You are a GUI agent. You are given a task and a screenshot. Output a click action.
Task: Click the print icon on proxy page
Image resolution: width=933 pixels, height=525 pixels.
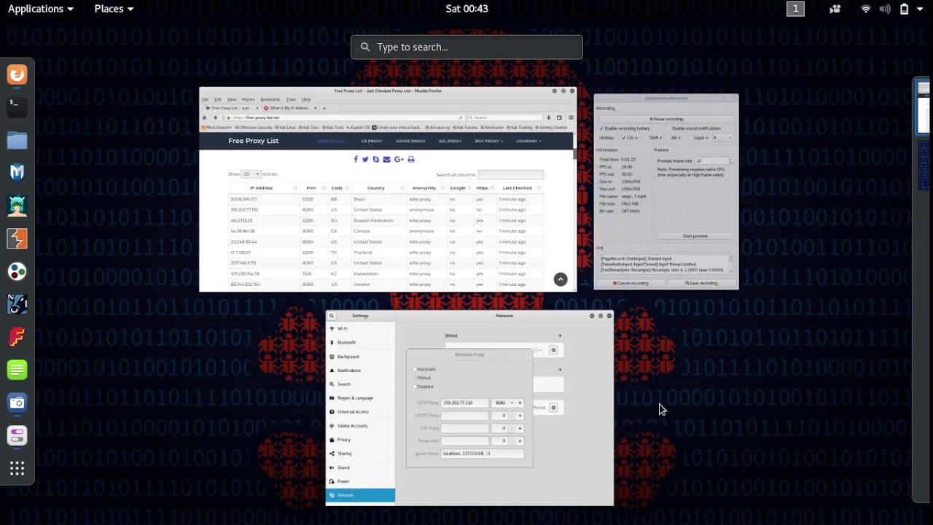(410, 159)
